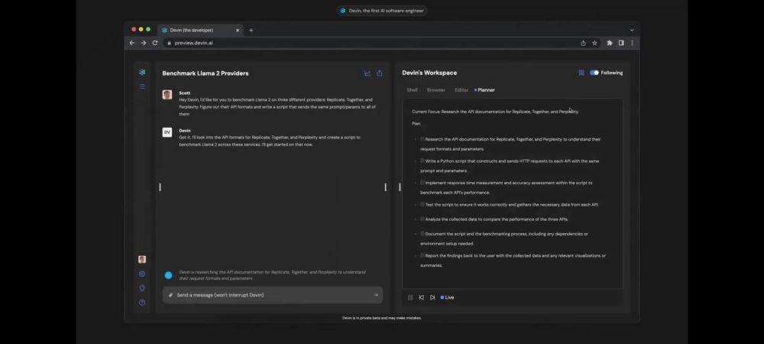Screen dimensions: 764x344
Task: Click Devin's DV avatar in the chat
Action: [167, 132]
